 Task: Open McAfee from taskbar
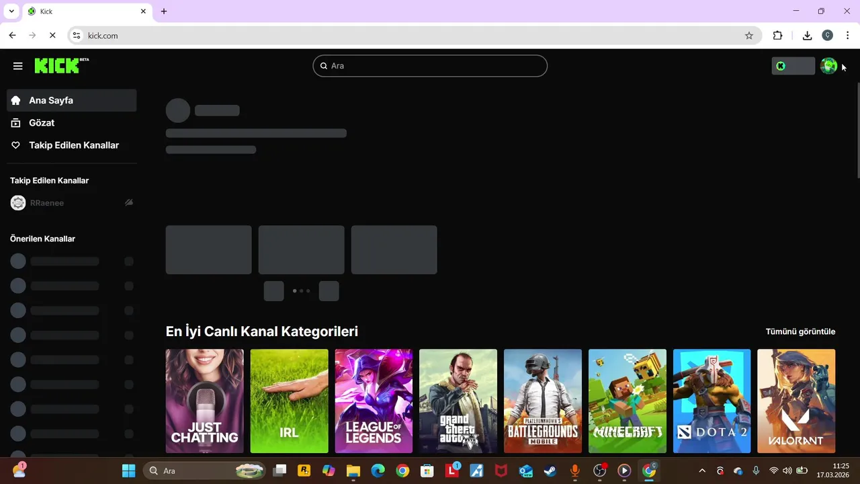click(x=501, y=471)
